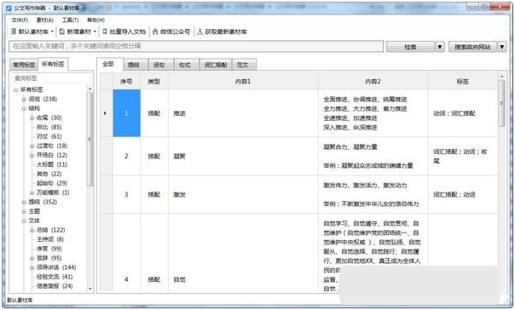Sort by the 内容2 column header
The height and width of the screenshot is (310, 515).
click(373, 82)
